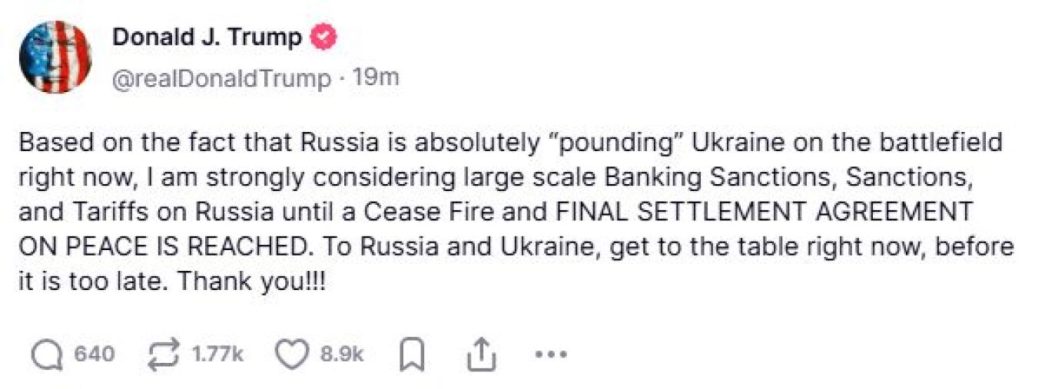Viewport: 1045px width, 389px height.
Task: Open the three-dot more options menu
Action: pyautogui.click(x=549, y=354)
